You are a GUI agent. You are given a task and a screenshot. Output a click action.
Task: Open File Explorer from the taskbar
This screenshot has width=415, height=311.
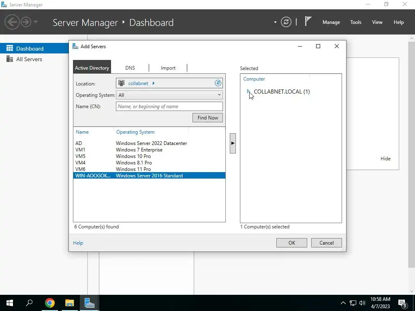point(69,303)
